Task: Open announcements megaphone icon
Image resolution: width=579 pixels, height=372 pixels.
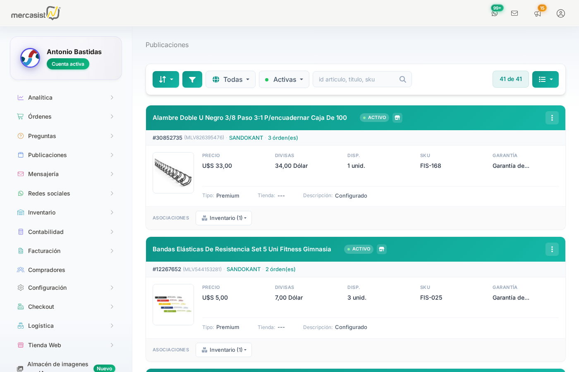Action: [x=538, y=13]
